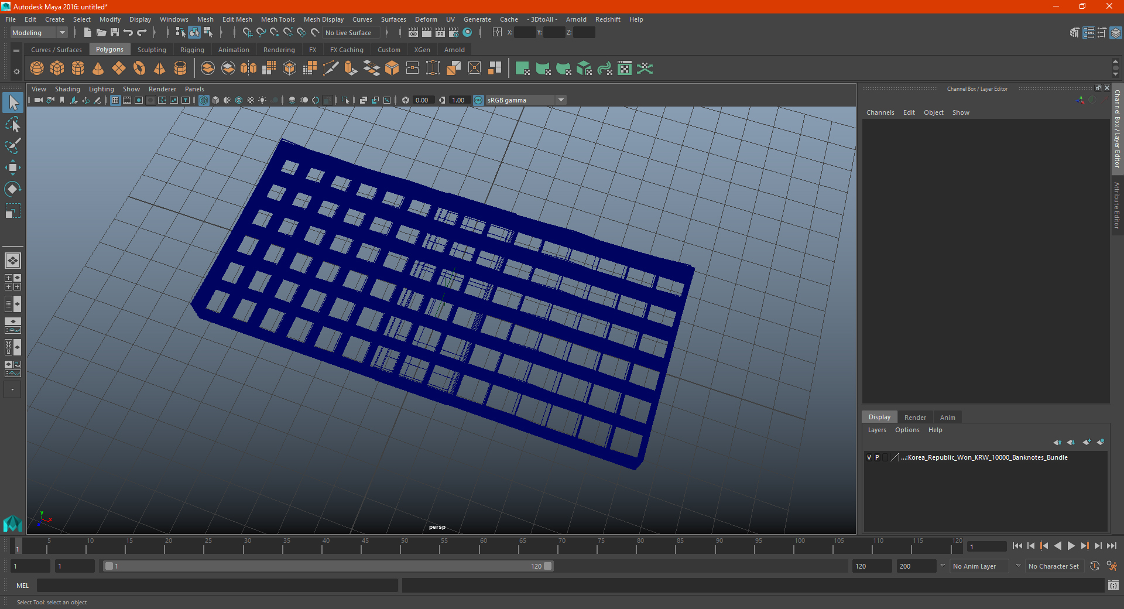Open the viewport Shading menu

67,89
